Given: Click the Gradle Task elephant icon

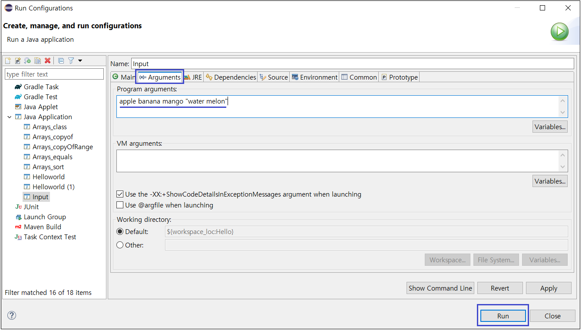Looking at the screenshot, I should click(18, 87).
